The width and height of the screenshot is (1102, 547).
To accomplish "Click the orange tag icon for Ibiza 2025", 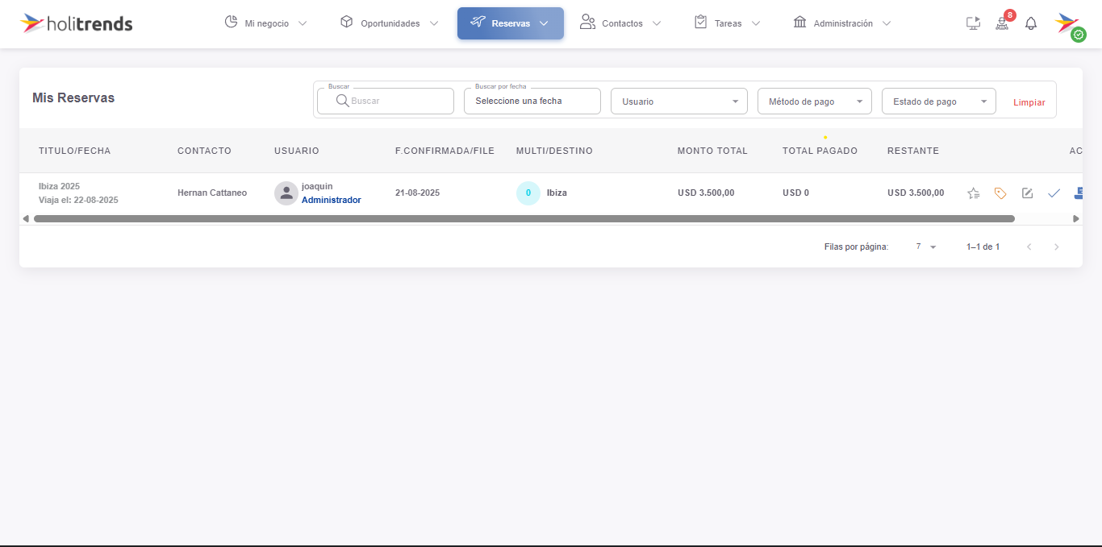I will (x=1000, y=193).
